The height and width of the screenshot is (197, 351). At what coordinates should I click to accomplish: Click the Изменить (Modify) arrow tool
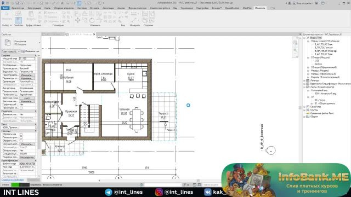click(7, 17)
